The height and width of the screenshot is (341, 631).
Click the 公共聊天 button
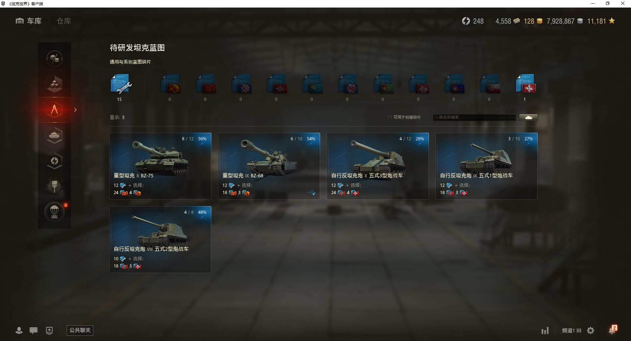tap(80, 330)
